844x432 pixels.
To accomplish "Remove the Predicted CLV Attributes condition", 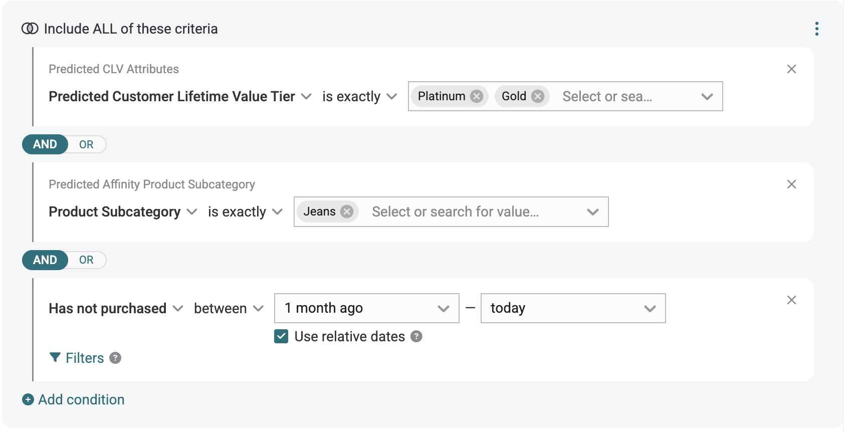I will 791,69.
